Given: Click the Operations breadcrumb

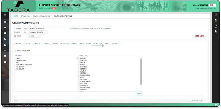Looking at the screenshot, I should (25, 16).
